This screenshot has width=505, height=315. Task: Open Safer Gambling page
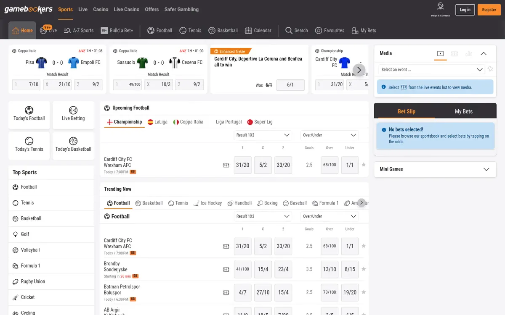pyautogui.click(x=181, y=9)
